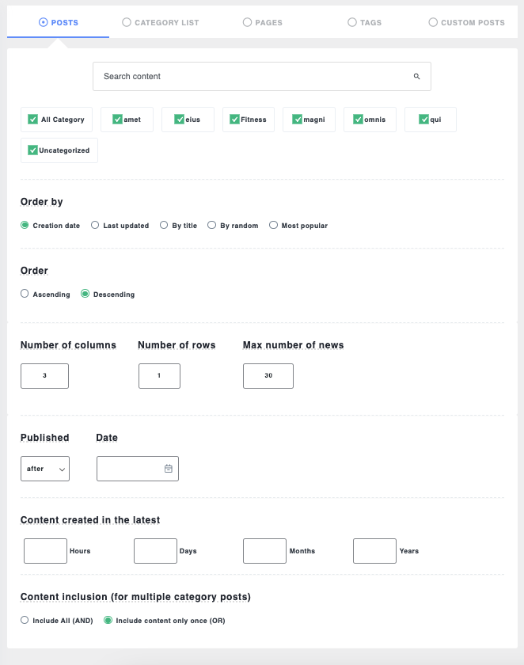Uncheck the All Category checkbox
524x665 pixels.
(33, 120)
